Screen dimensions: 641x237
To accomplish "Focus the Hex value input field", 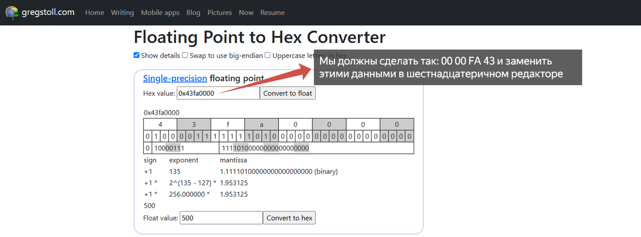I will pyautogui.click(x=218, y=93).
